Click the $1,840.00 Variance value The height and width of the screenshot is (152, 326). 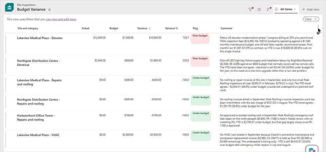click(156, 60)
